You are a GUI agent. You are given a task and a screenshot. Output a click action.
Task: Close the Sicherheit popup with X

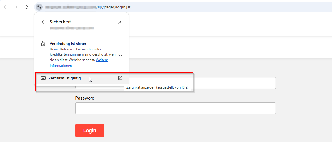point(120,22)
